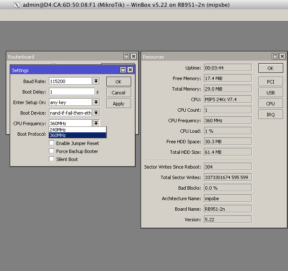Click the Total Memory value 29.0 MiB
The height and width of the screenshot is (271, 288).
pyautogui.click(x=228, y=89)
